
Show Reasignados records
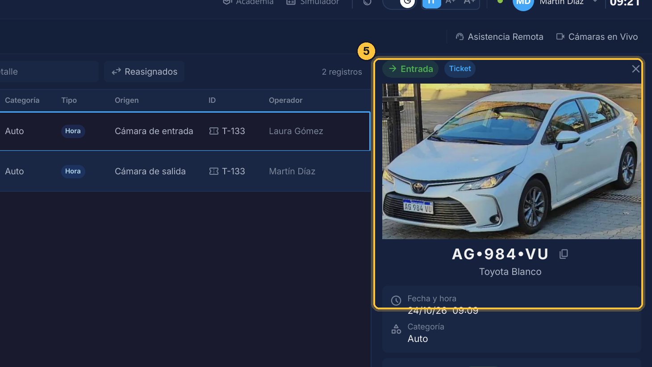144,72
